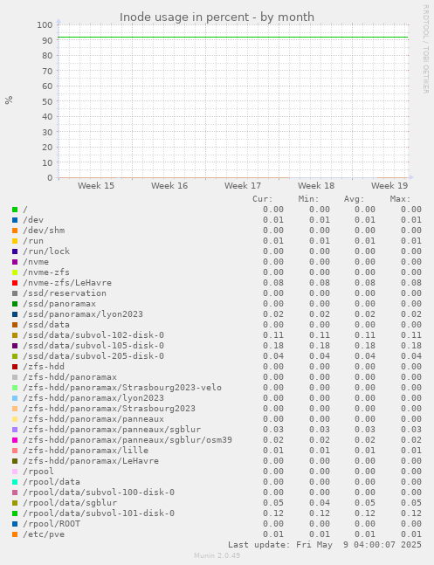Click the 100 label on the percent axis
434x565 pixels.
point(45,24)
